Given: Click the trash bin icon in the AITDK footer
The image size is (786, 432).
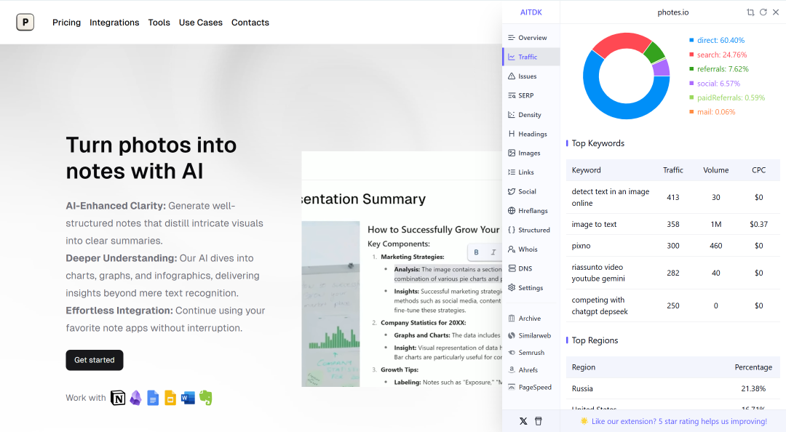Looking at the screenshot, I should 539,421.
